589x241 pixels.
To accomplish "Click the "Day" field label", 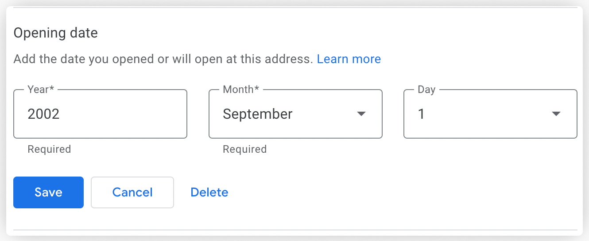I will tap(426, 90).
